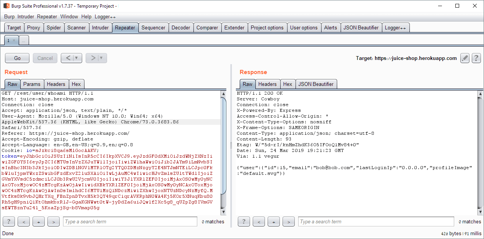Click response search plus options button

pyautogui.click(x=274, y=221)
